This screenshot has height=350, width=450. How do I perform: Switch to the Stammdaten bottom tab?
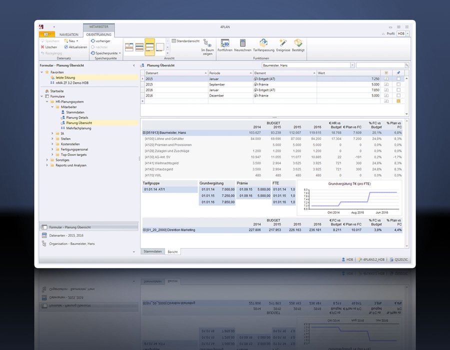(x=152, y=252)
